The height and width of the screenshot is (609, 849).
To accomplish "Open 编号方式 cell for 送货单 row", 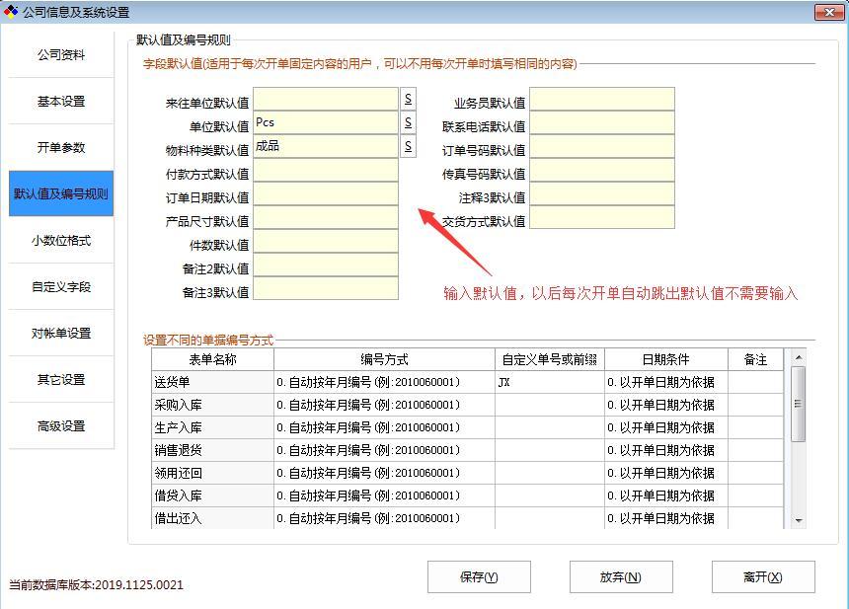I will pos(384,382).
